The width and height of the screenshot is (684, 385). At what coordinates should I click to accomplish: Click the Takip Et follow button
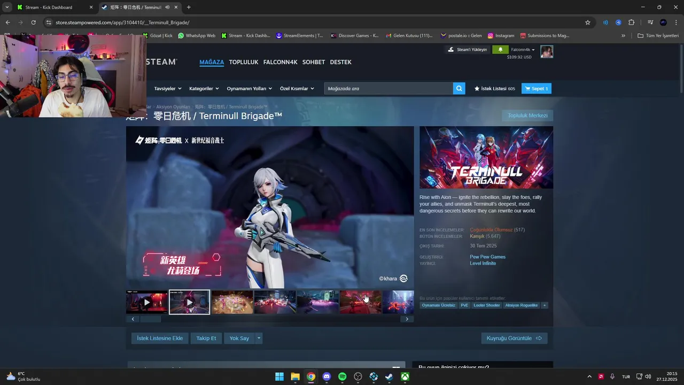pyautogui.click(x=206, y=338)
